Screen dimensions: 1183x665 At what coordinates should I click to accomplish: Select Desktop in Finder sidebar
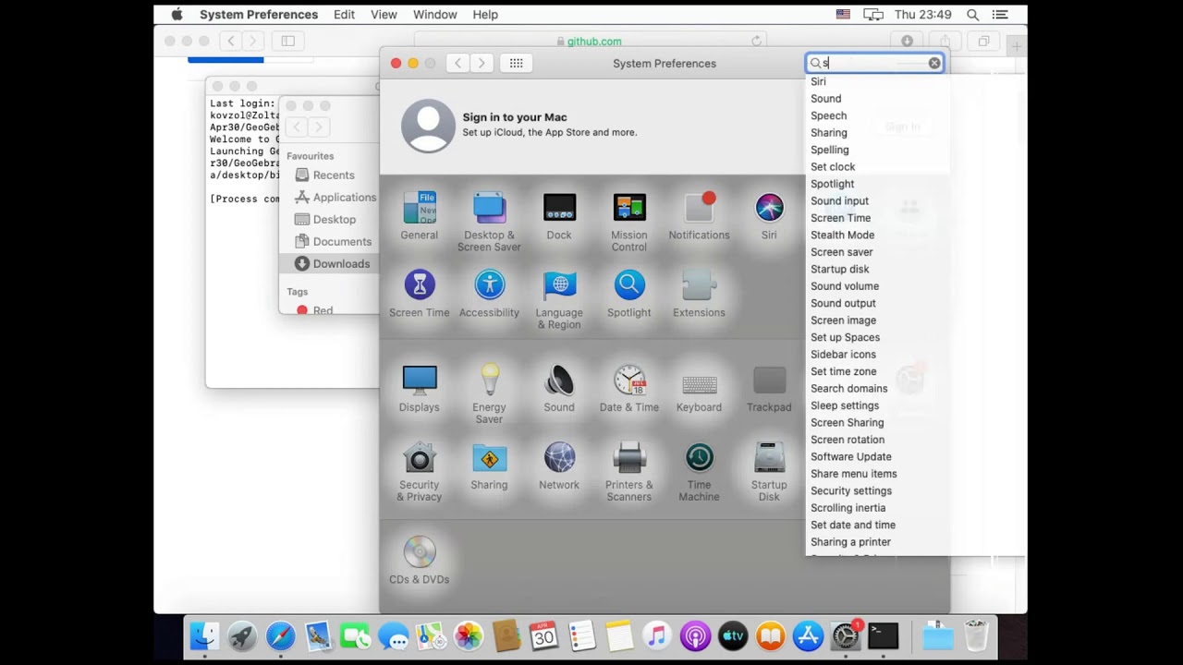pyautogui.click(x=325, y=220)
